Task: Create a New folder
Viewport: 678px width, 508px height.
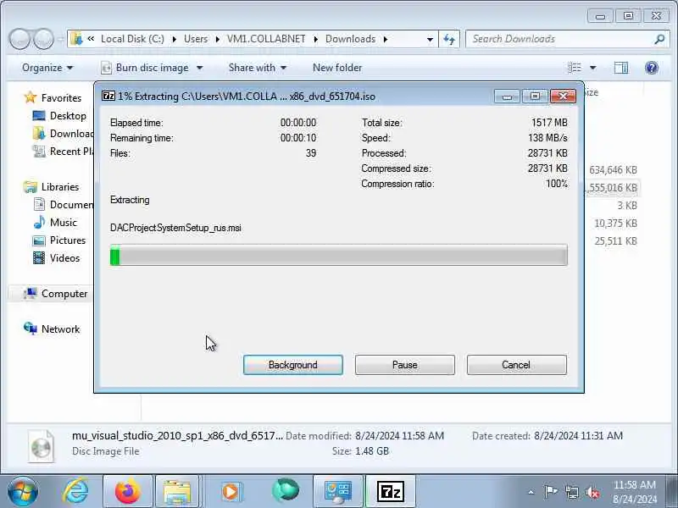Action: 337,68
